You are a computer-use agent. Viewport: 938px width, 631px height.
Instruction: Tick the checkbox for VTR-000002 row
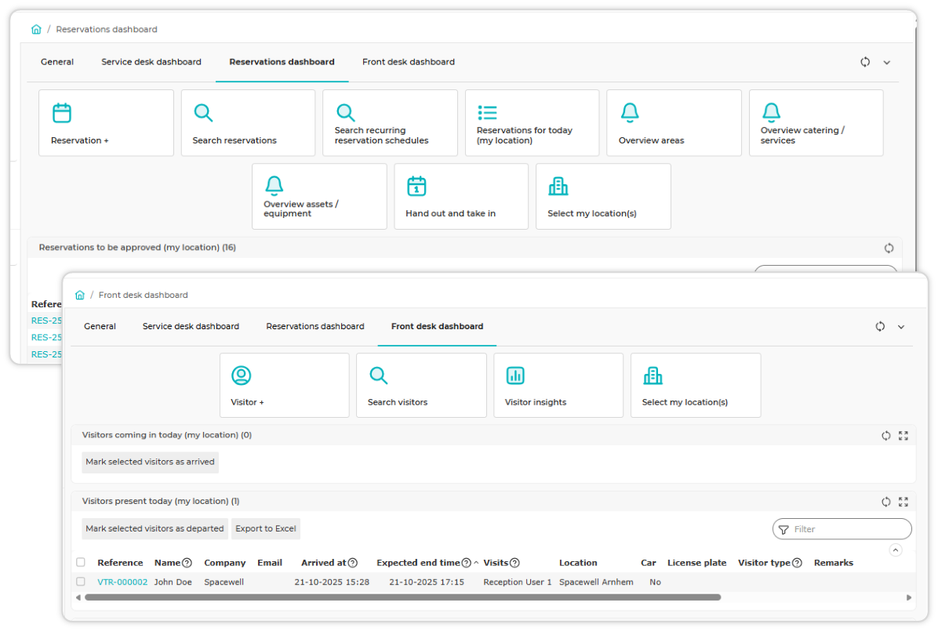click(x=81, y=582)
